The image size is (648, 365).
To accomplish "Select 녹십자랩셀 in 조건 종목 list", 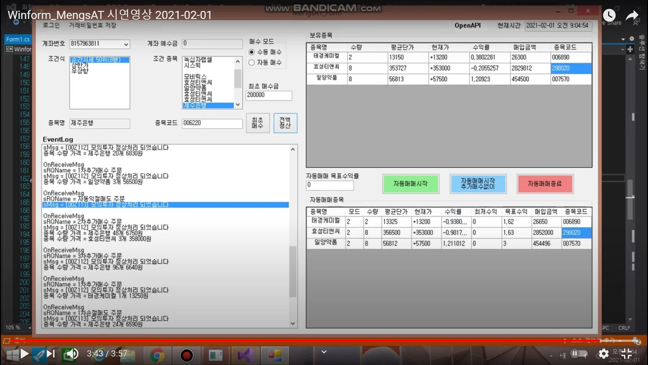I will [198, 60].
